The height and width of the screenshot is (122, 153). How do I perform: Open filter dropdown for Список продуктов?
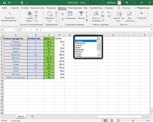pyautogui.click(x=26, y=39)
